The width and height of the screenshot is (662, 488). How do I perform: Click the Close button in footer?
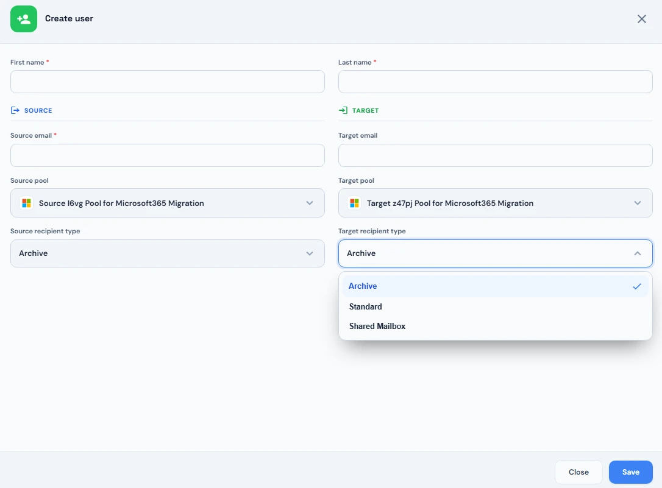pos(578,472)
